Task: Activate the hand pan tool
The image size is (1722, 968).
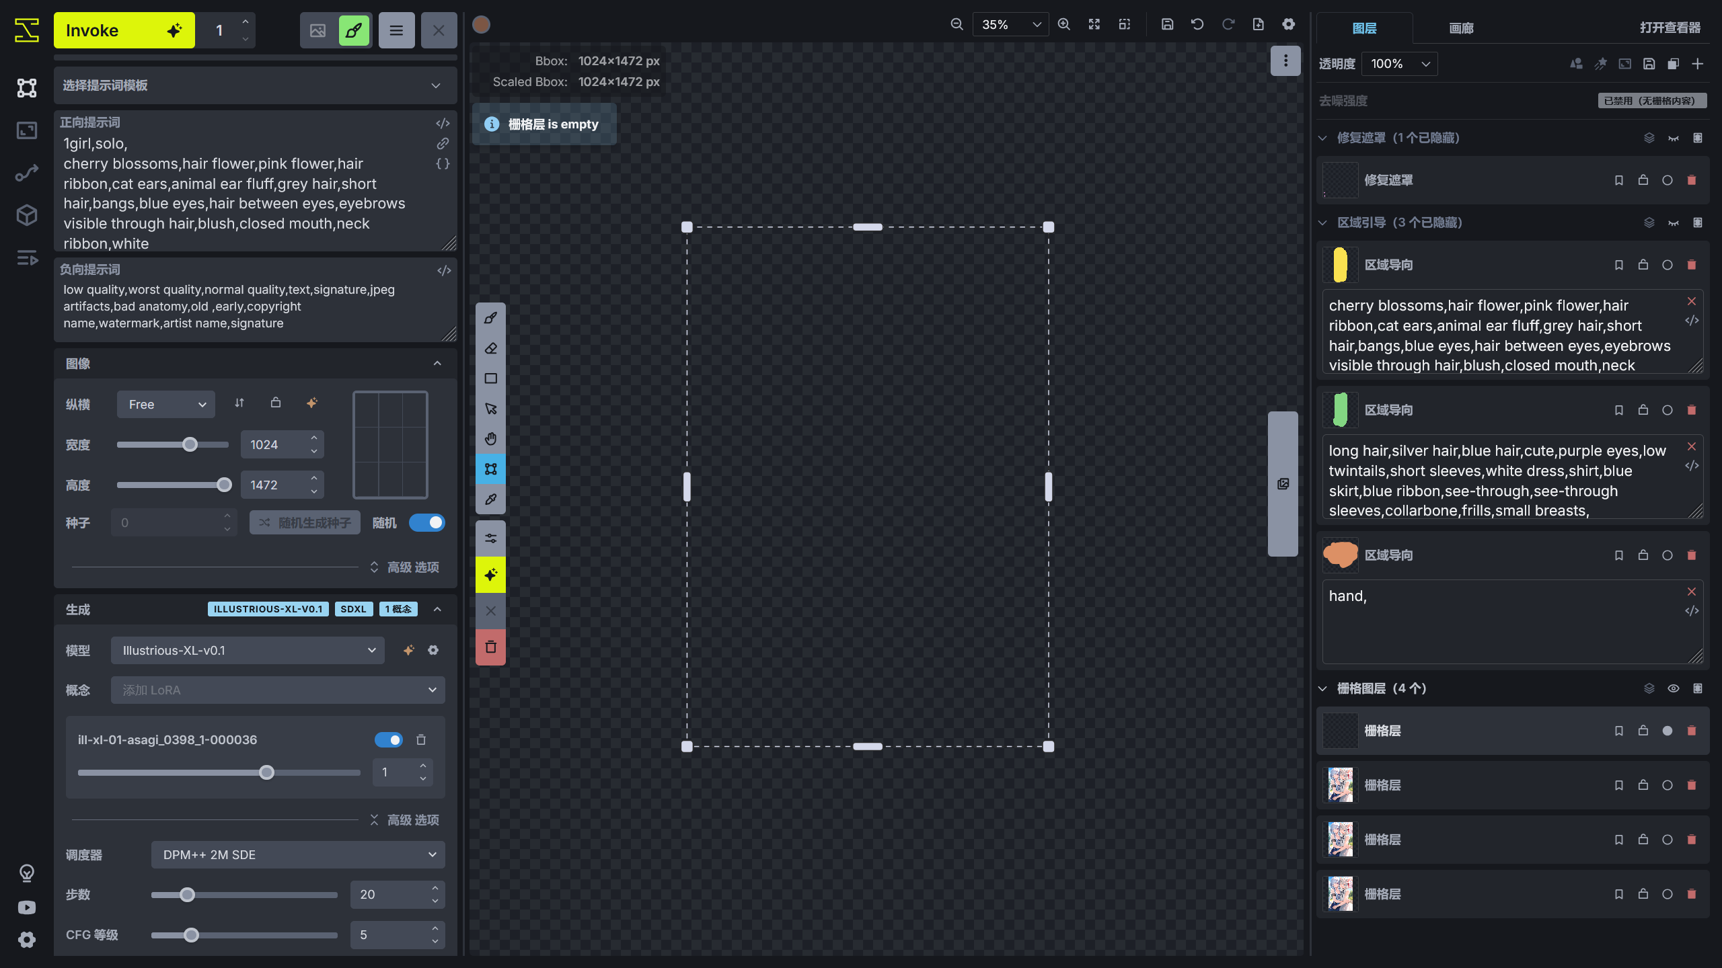Action: [x=490, y=439]
